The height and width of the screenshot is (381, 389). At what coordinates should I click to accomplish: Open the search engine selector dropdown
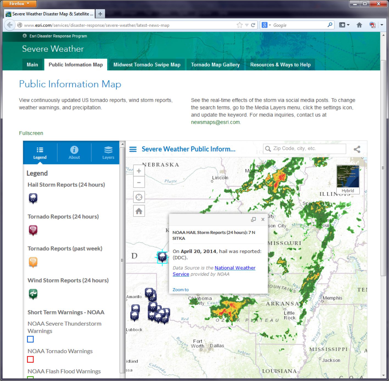click(x=266, y=25)
